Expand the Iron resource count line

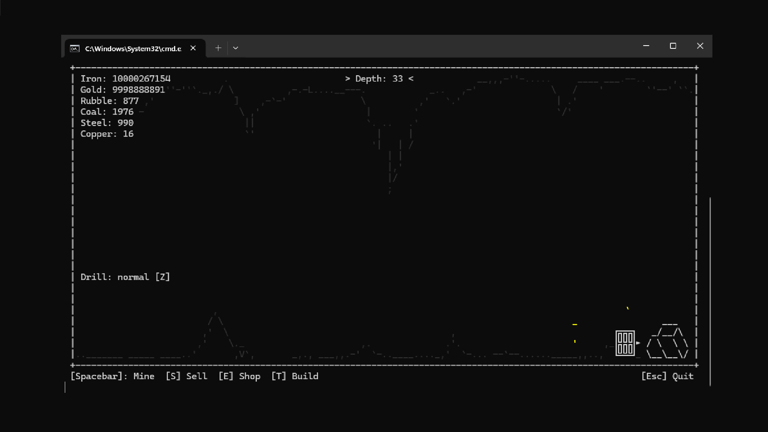(126, 78)
